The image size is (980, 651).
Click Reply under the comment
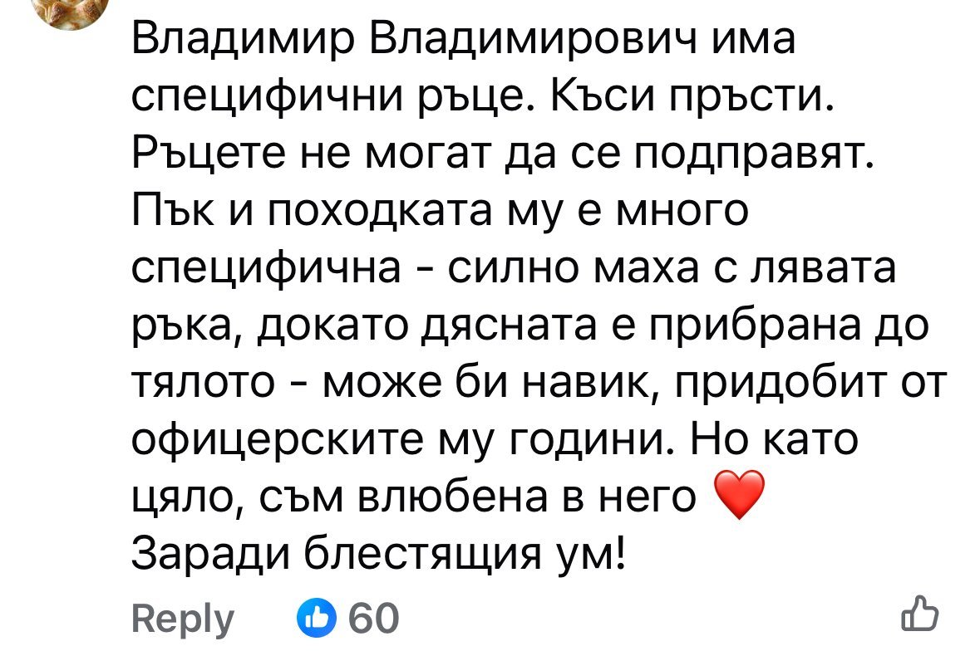[x=185, y=619]
